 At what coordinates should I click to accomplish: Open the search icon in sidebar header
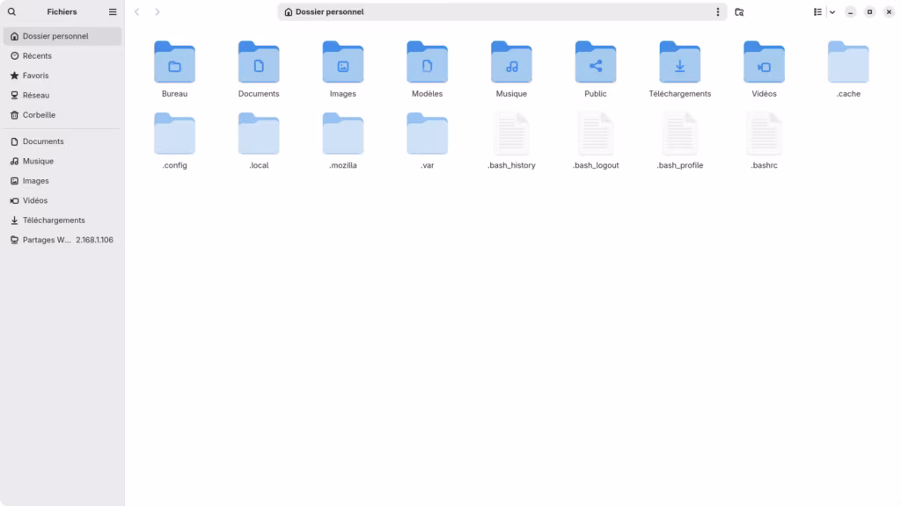tap(11, 11)
